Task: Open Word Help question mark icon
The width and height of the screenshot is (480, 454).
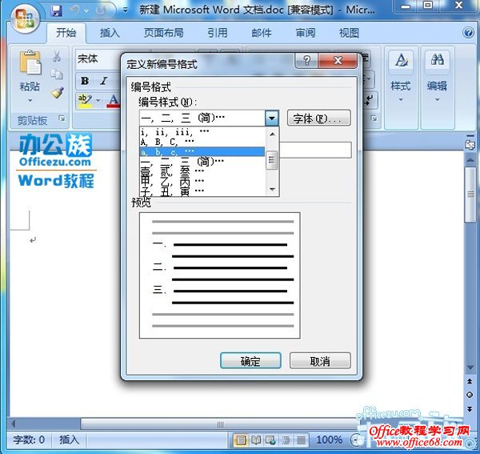Action: pyautogui.click(x=469, y=32)
